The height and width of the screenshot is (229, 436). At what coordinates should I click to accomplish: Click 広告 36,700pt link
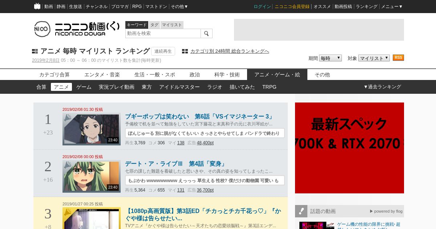point(205,190)
